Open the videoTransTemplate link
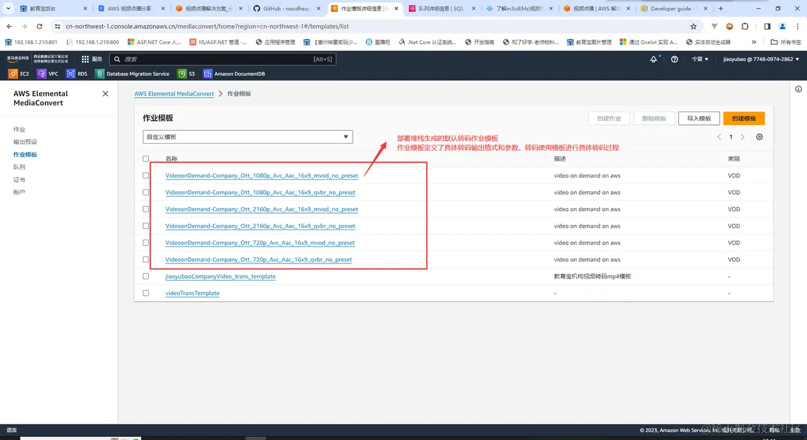The height and width of the screenshot is (440, 807). pos(192,293)
